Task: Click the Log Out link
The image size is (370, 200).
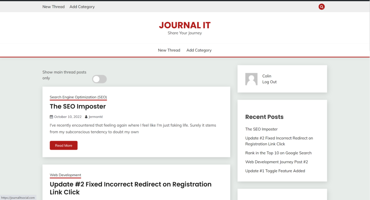Action: pos(269,82)
